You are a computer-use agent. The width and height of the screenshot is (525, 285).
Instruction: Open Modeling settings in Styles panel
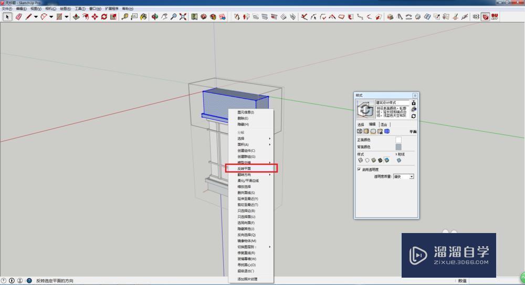coord(387,131)
